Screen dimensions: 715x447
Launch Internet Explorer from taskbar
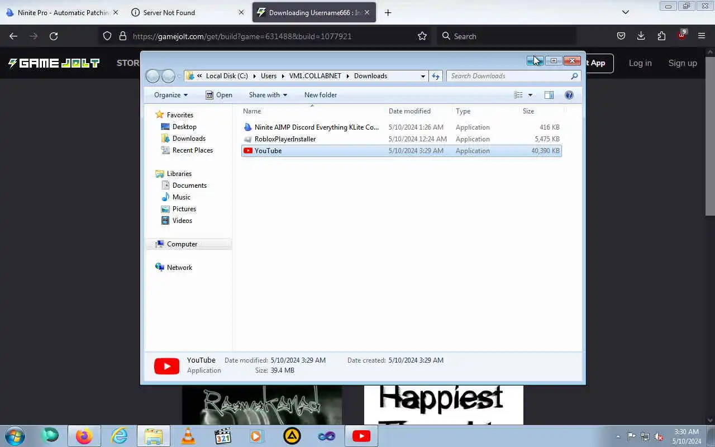(x=119, y=436)
